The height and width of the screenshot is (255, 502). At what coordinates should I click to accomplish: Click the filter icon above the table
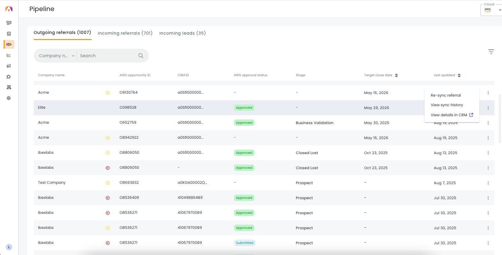point(491,52)
